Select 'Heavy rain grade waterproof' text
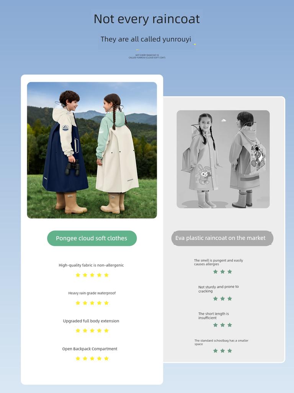This screenshot has height=393, width=294. tap(92, 293)
